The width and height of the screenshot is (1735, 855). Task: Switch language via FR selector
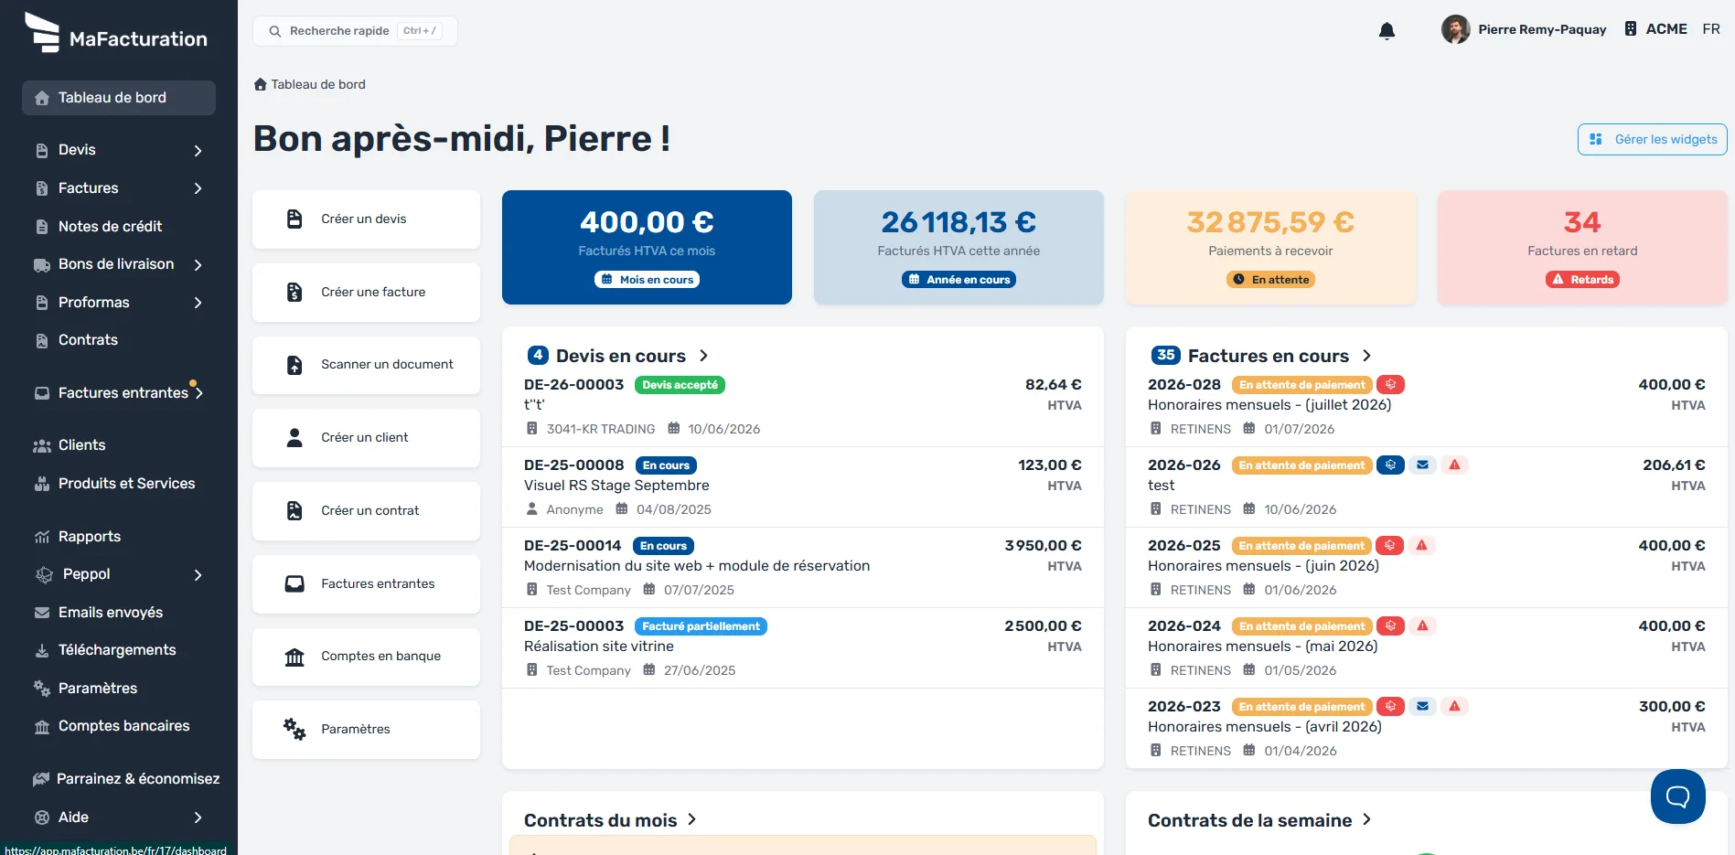click(1711, 29)
